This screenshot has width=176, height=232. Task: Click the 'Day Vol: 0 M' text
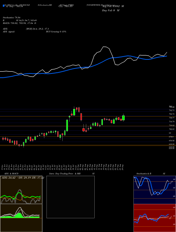(111, 11)
